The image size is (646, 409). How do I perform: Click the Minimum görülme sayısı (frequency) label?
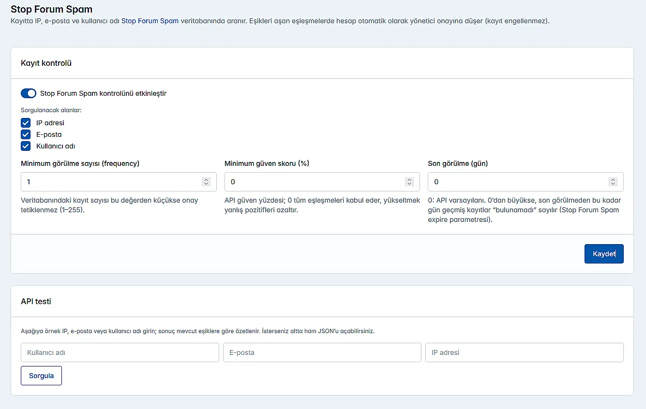80,163
